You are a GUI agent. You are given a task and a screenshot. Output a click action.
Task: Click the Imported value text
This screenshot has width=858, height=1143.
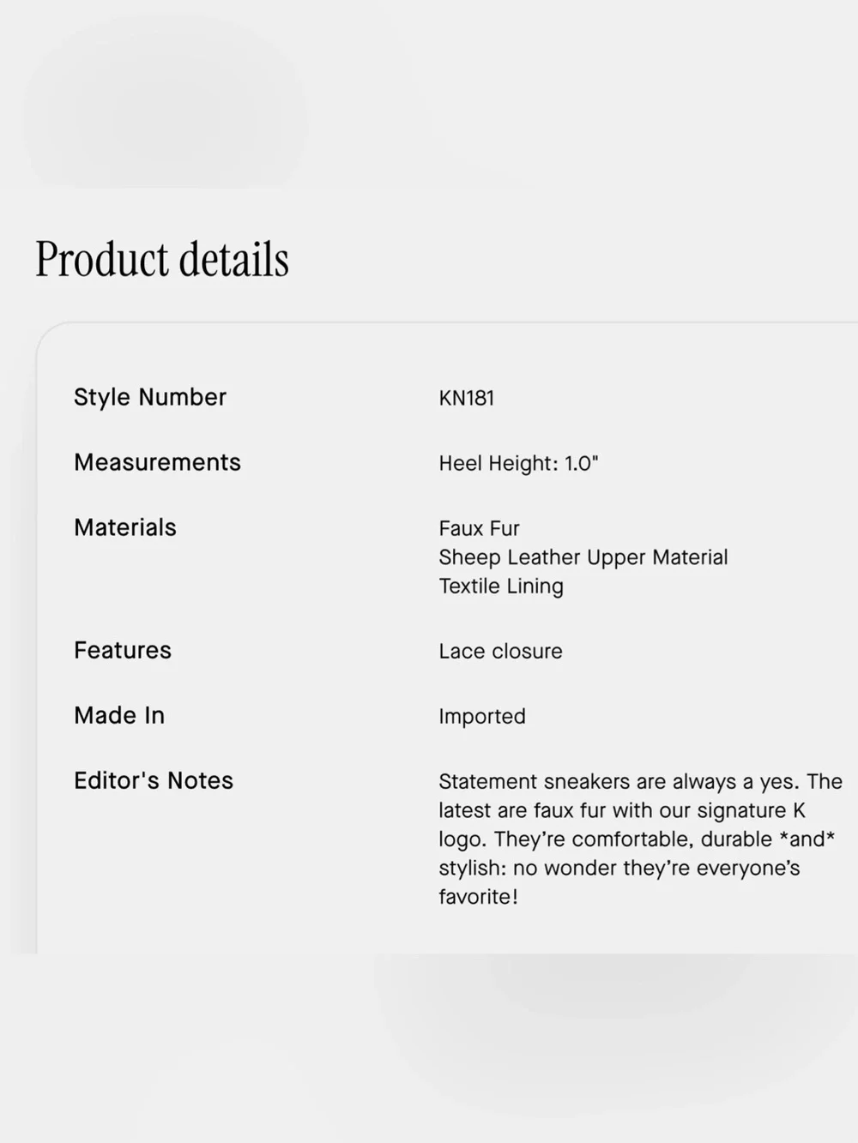click(x=482, y=716)
